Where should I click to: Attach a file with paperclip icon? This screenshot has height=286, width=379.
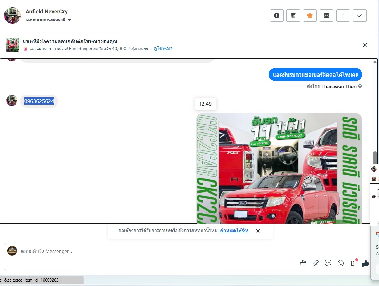tap(316, 263)
